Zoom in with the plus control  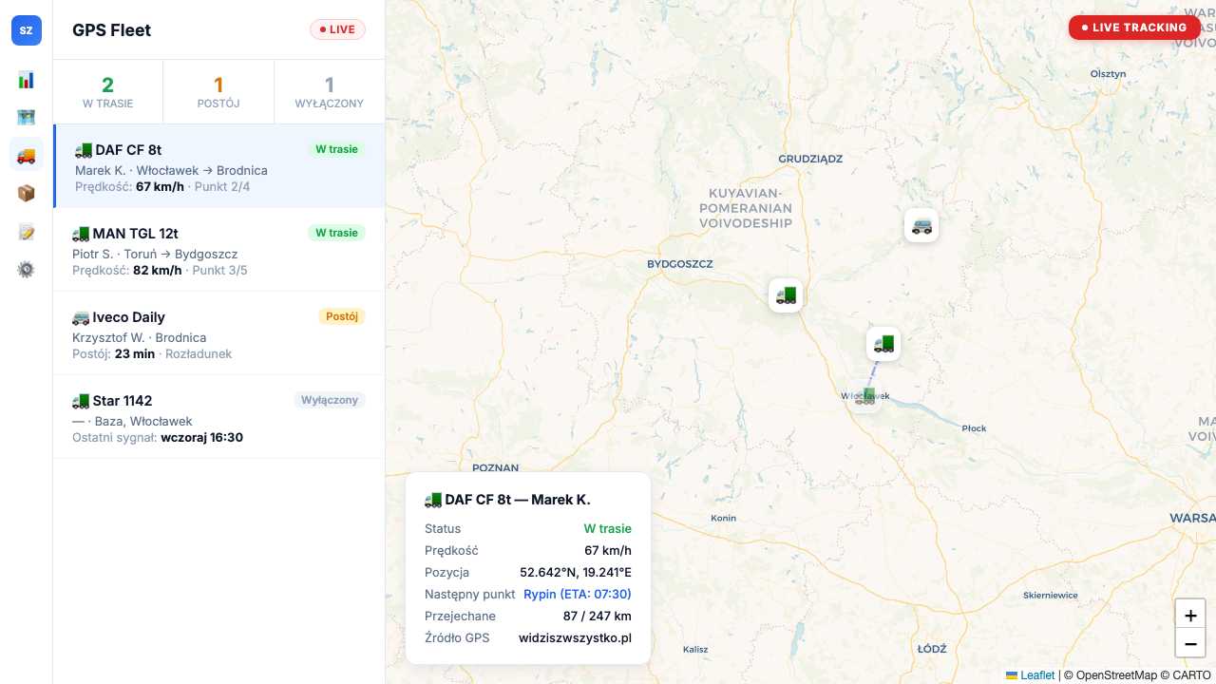pos(1190,616)
